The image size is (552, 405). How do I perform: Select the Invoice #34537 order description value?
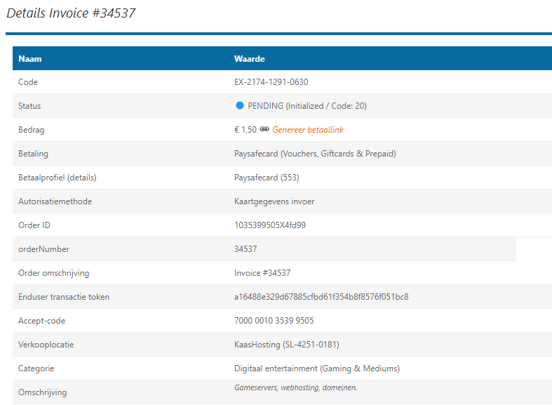(x=262, y=273)
